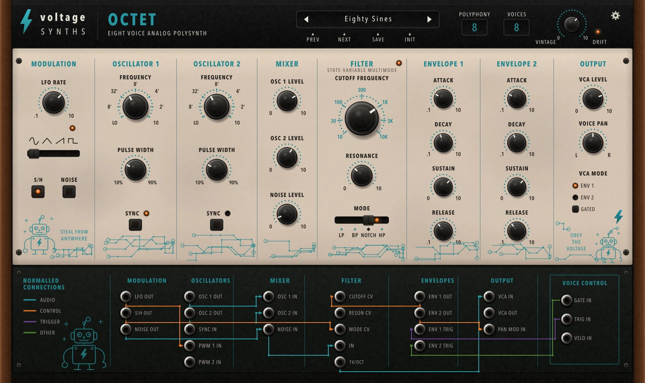Click the VCA LEVEL knob
The image size is (645, 383).
click(593, 99)
